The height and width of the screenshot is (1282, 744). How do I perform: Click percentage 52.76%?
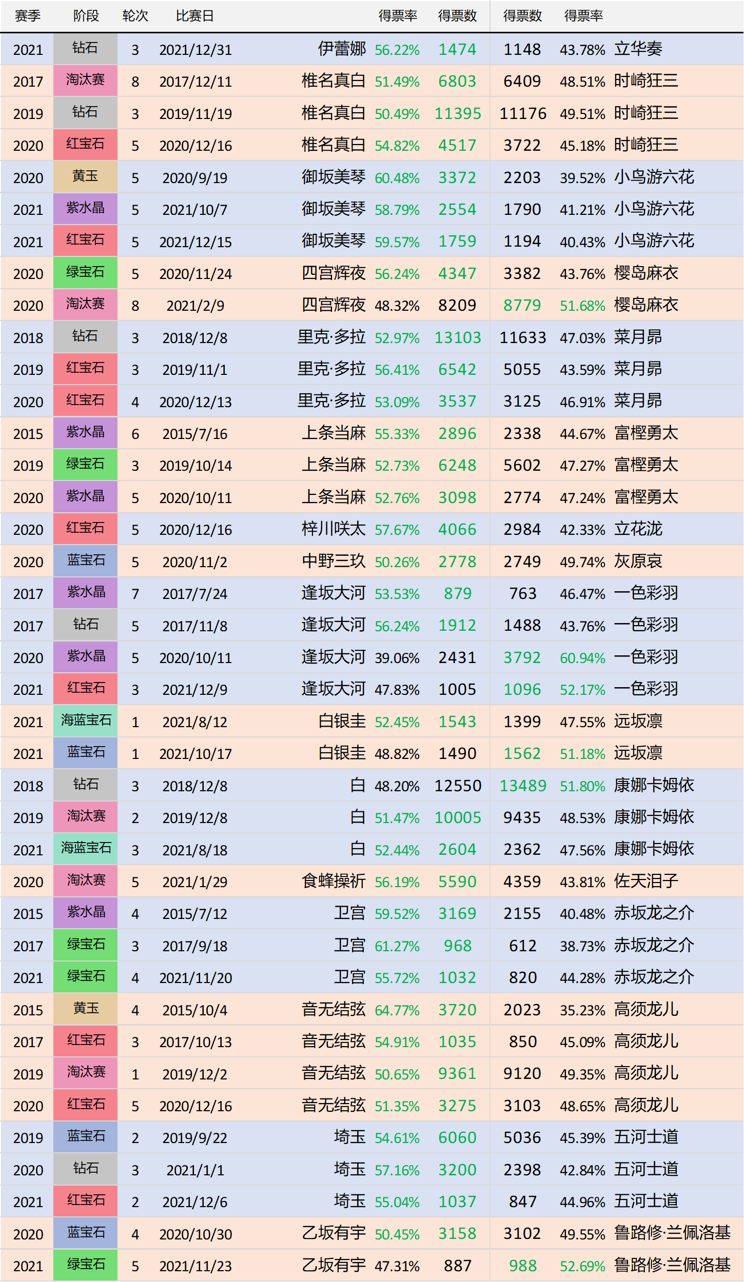point(397,498)
